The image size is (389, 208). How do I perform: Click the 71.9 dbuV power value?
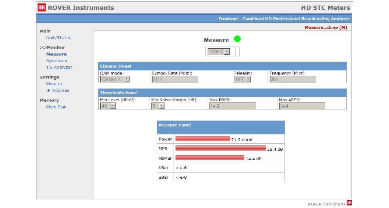(x=242, y=140)
